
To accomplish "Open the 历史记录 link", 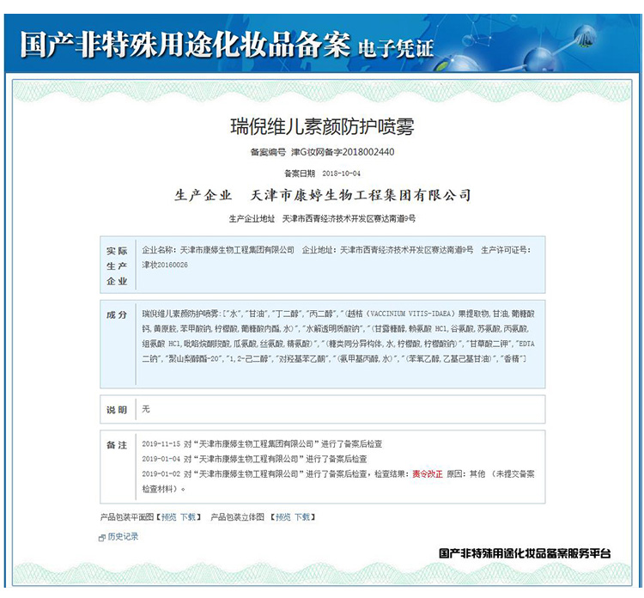I will click(x=123, y=536).
